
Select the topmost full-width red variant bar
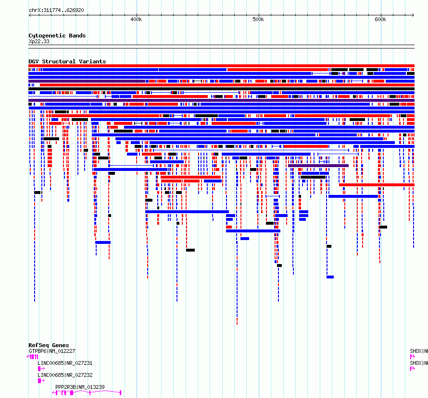[221, 66]
